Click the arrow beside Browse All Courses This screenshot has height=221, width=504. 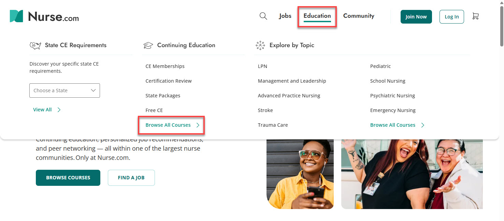tap(198, 125)
